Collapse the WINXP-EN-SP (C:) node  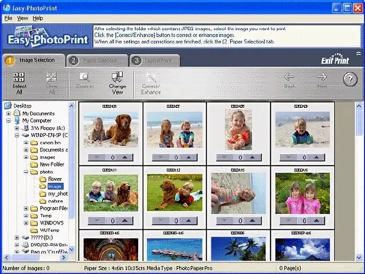tap(17, 135)
